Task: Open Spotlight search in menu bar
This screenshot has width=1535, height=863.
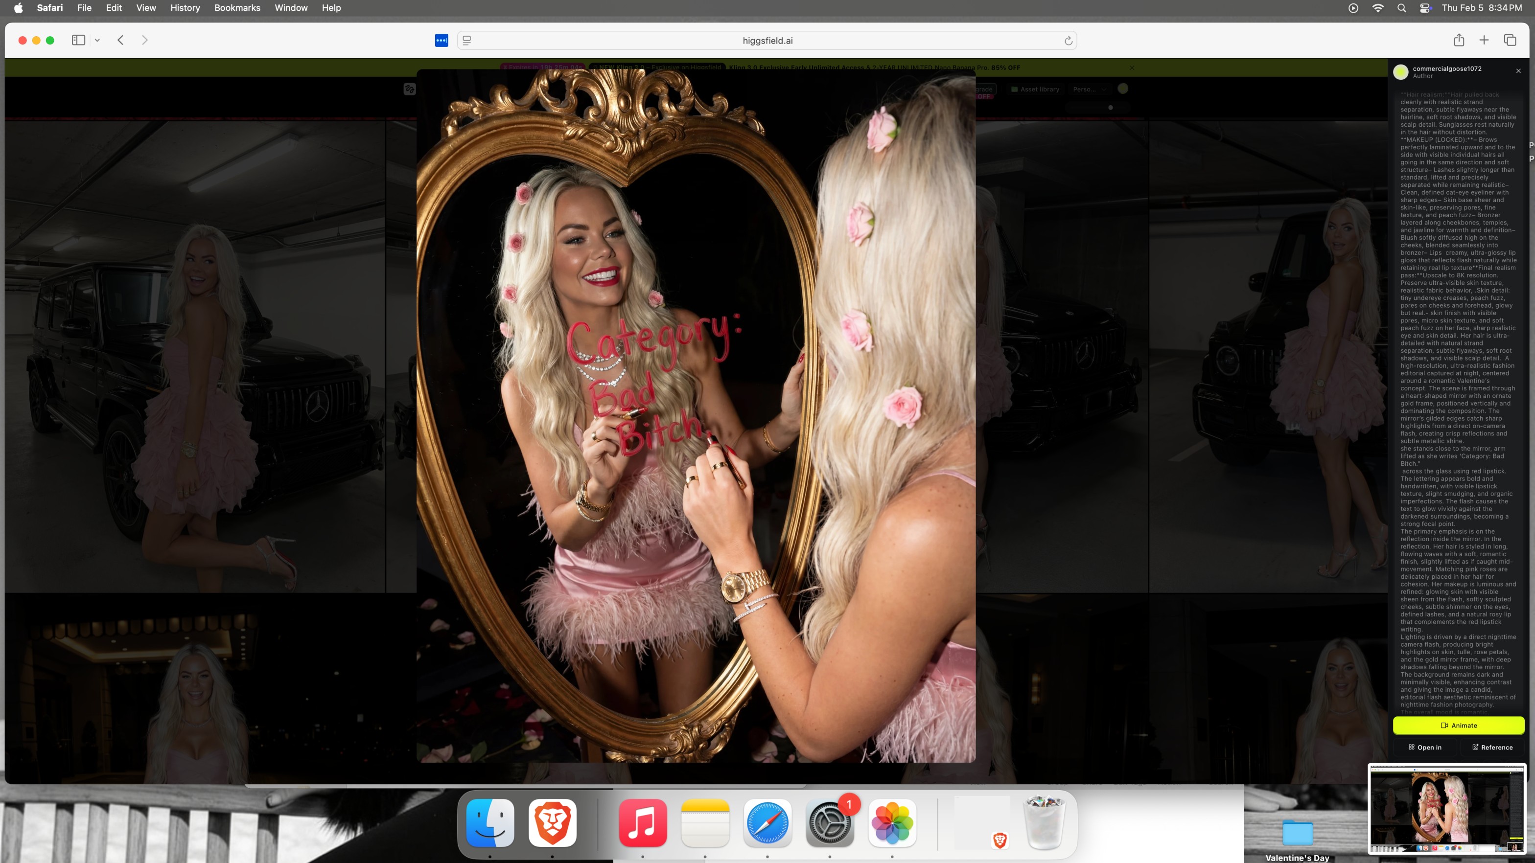Action: click(1401, 8)
